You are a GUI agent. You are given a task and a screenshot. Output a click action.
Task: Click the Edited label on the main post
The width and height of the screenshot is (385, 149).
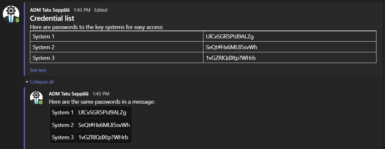tap(101, 10)
